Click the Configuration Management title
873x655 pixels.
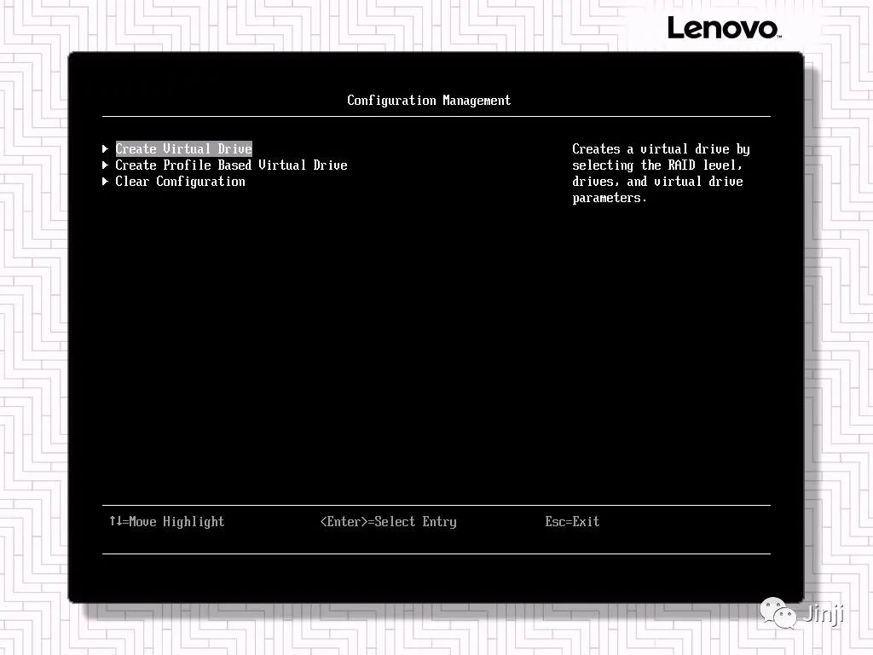[429, 101]
